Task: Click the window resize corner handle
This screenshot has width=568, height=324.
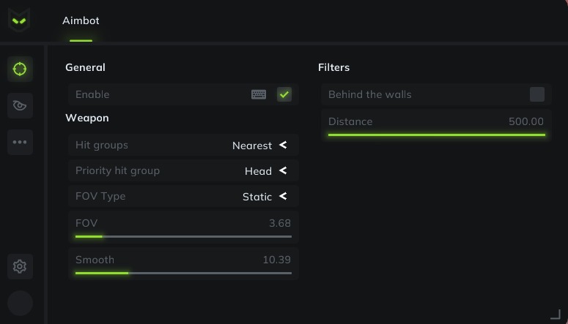Action: click(x=555, y=314)
